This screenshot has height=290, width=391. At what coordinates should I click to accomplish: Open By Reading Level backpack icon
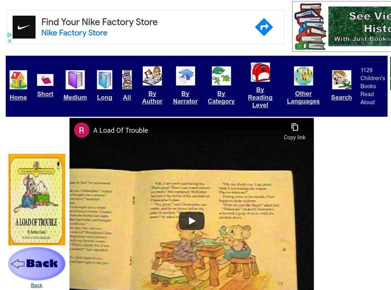tap(260, 72)
